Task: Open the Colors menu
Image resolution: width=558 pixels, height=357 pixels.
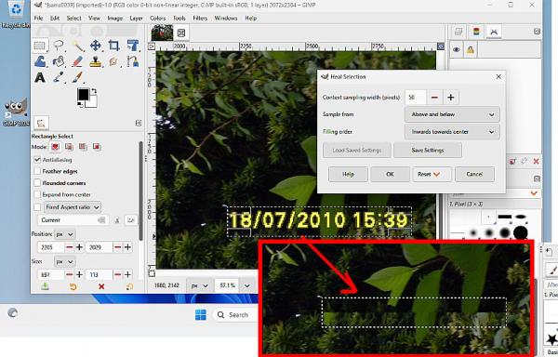Action: [158, 19]
